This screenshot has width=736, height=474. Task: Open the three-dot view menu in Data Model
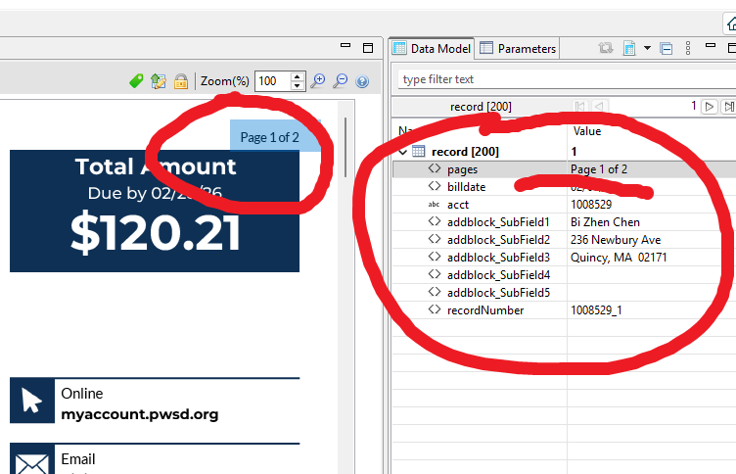tap(689, 48)
